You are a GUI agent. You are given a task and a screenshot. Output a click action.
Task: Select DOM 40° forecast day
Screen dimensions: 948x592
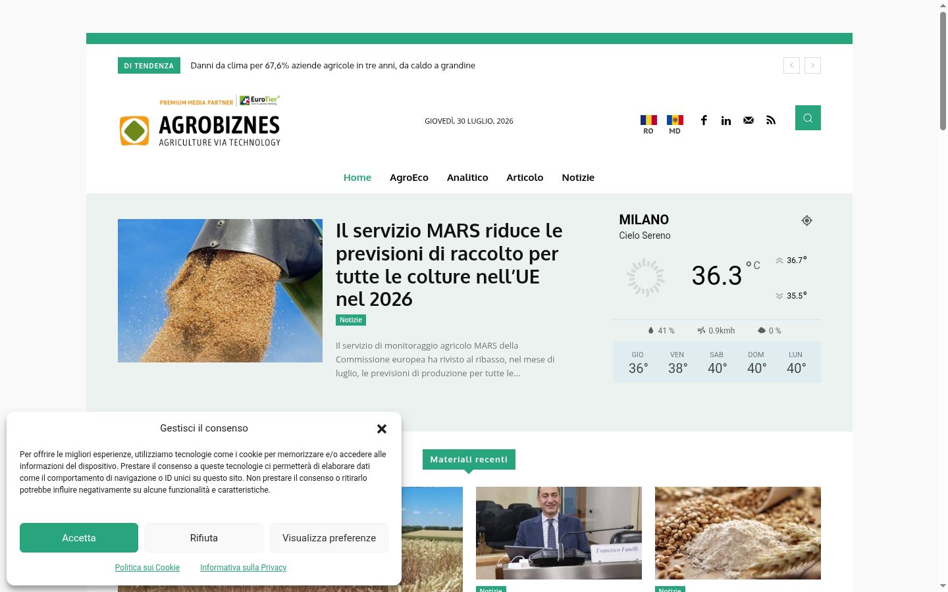pyautogui.click(x=756, y=362)
